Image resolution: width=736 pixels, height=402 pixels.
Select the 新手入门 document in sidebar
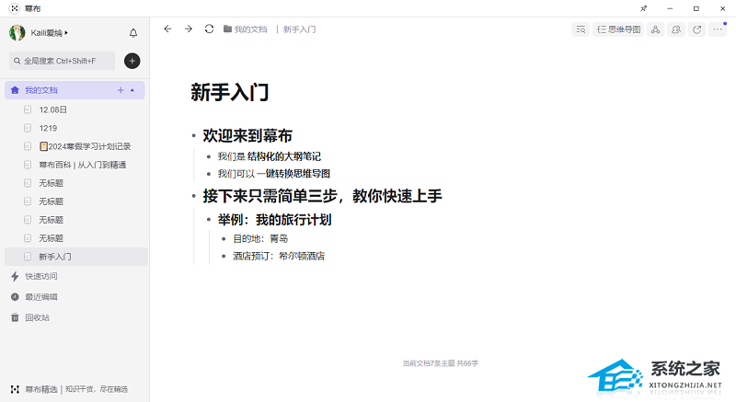pyautogui.click(x=76, y=257)
